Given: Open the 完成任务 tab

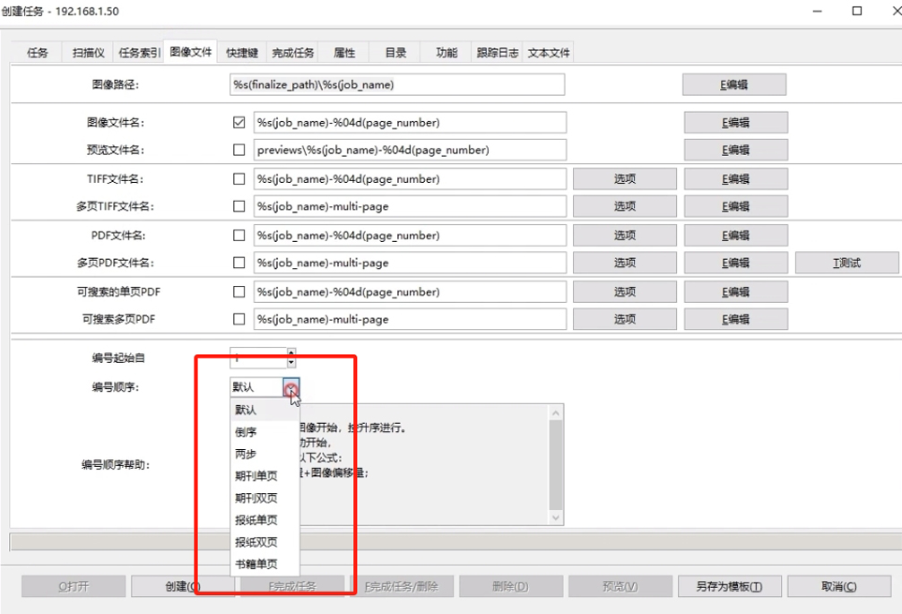Looking at the screenshot, I should click(x=292, y=53).
